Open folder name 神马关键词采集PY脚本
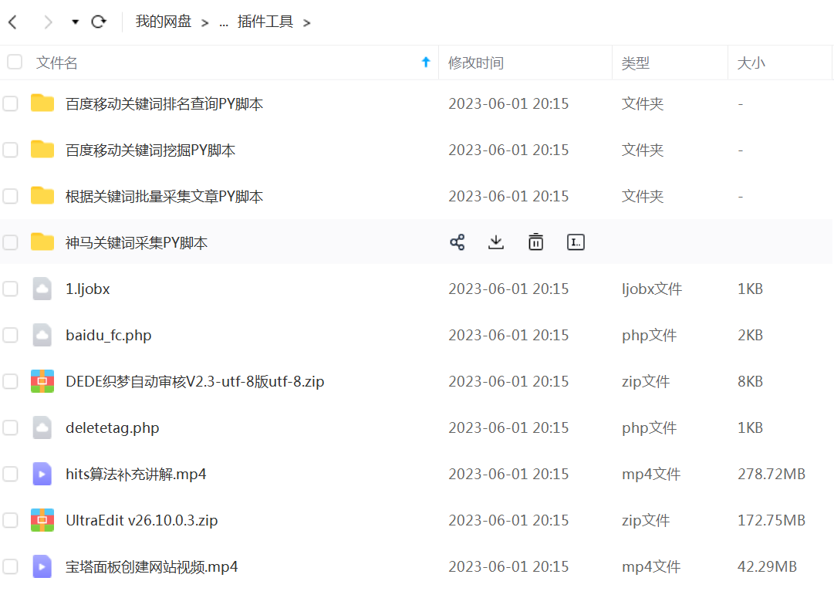 coord(137,243)
